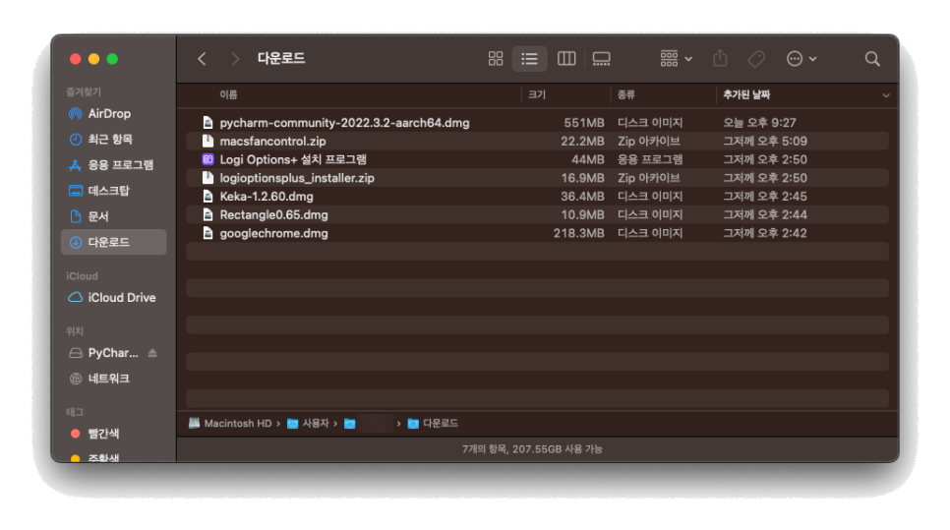Close the Finder window with red button
This screenshot has height=530, width=950.
[75, 59]
